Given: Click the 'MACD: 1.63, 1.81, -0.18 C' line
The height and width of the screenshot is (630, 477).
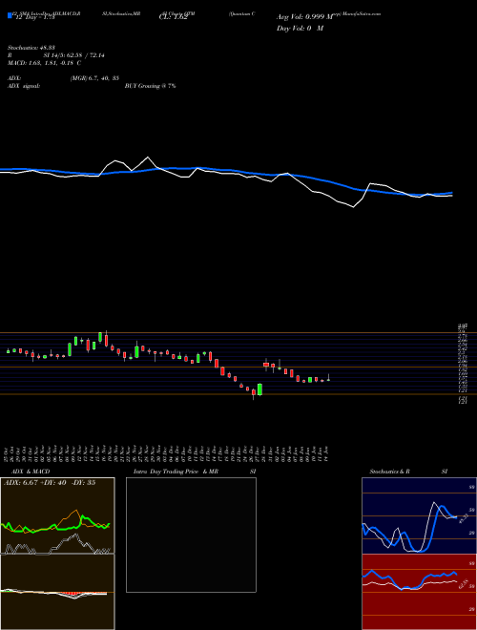Looking at the screenshot, I should (44, 63).
